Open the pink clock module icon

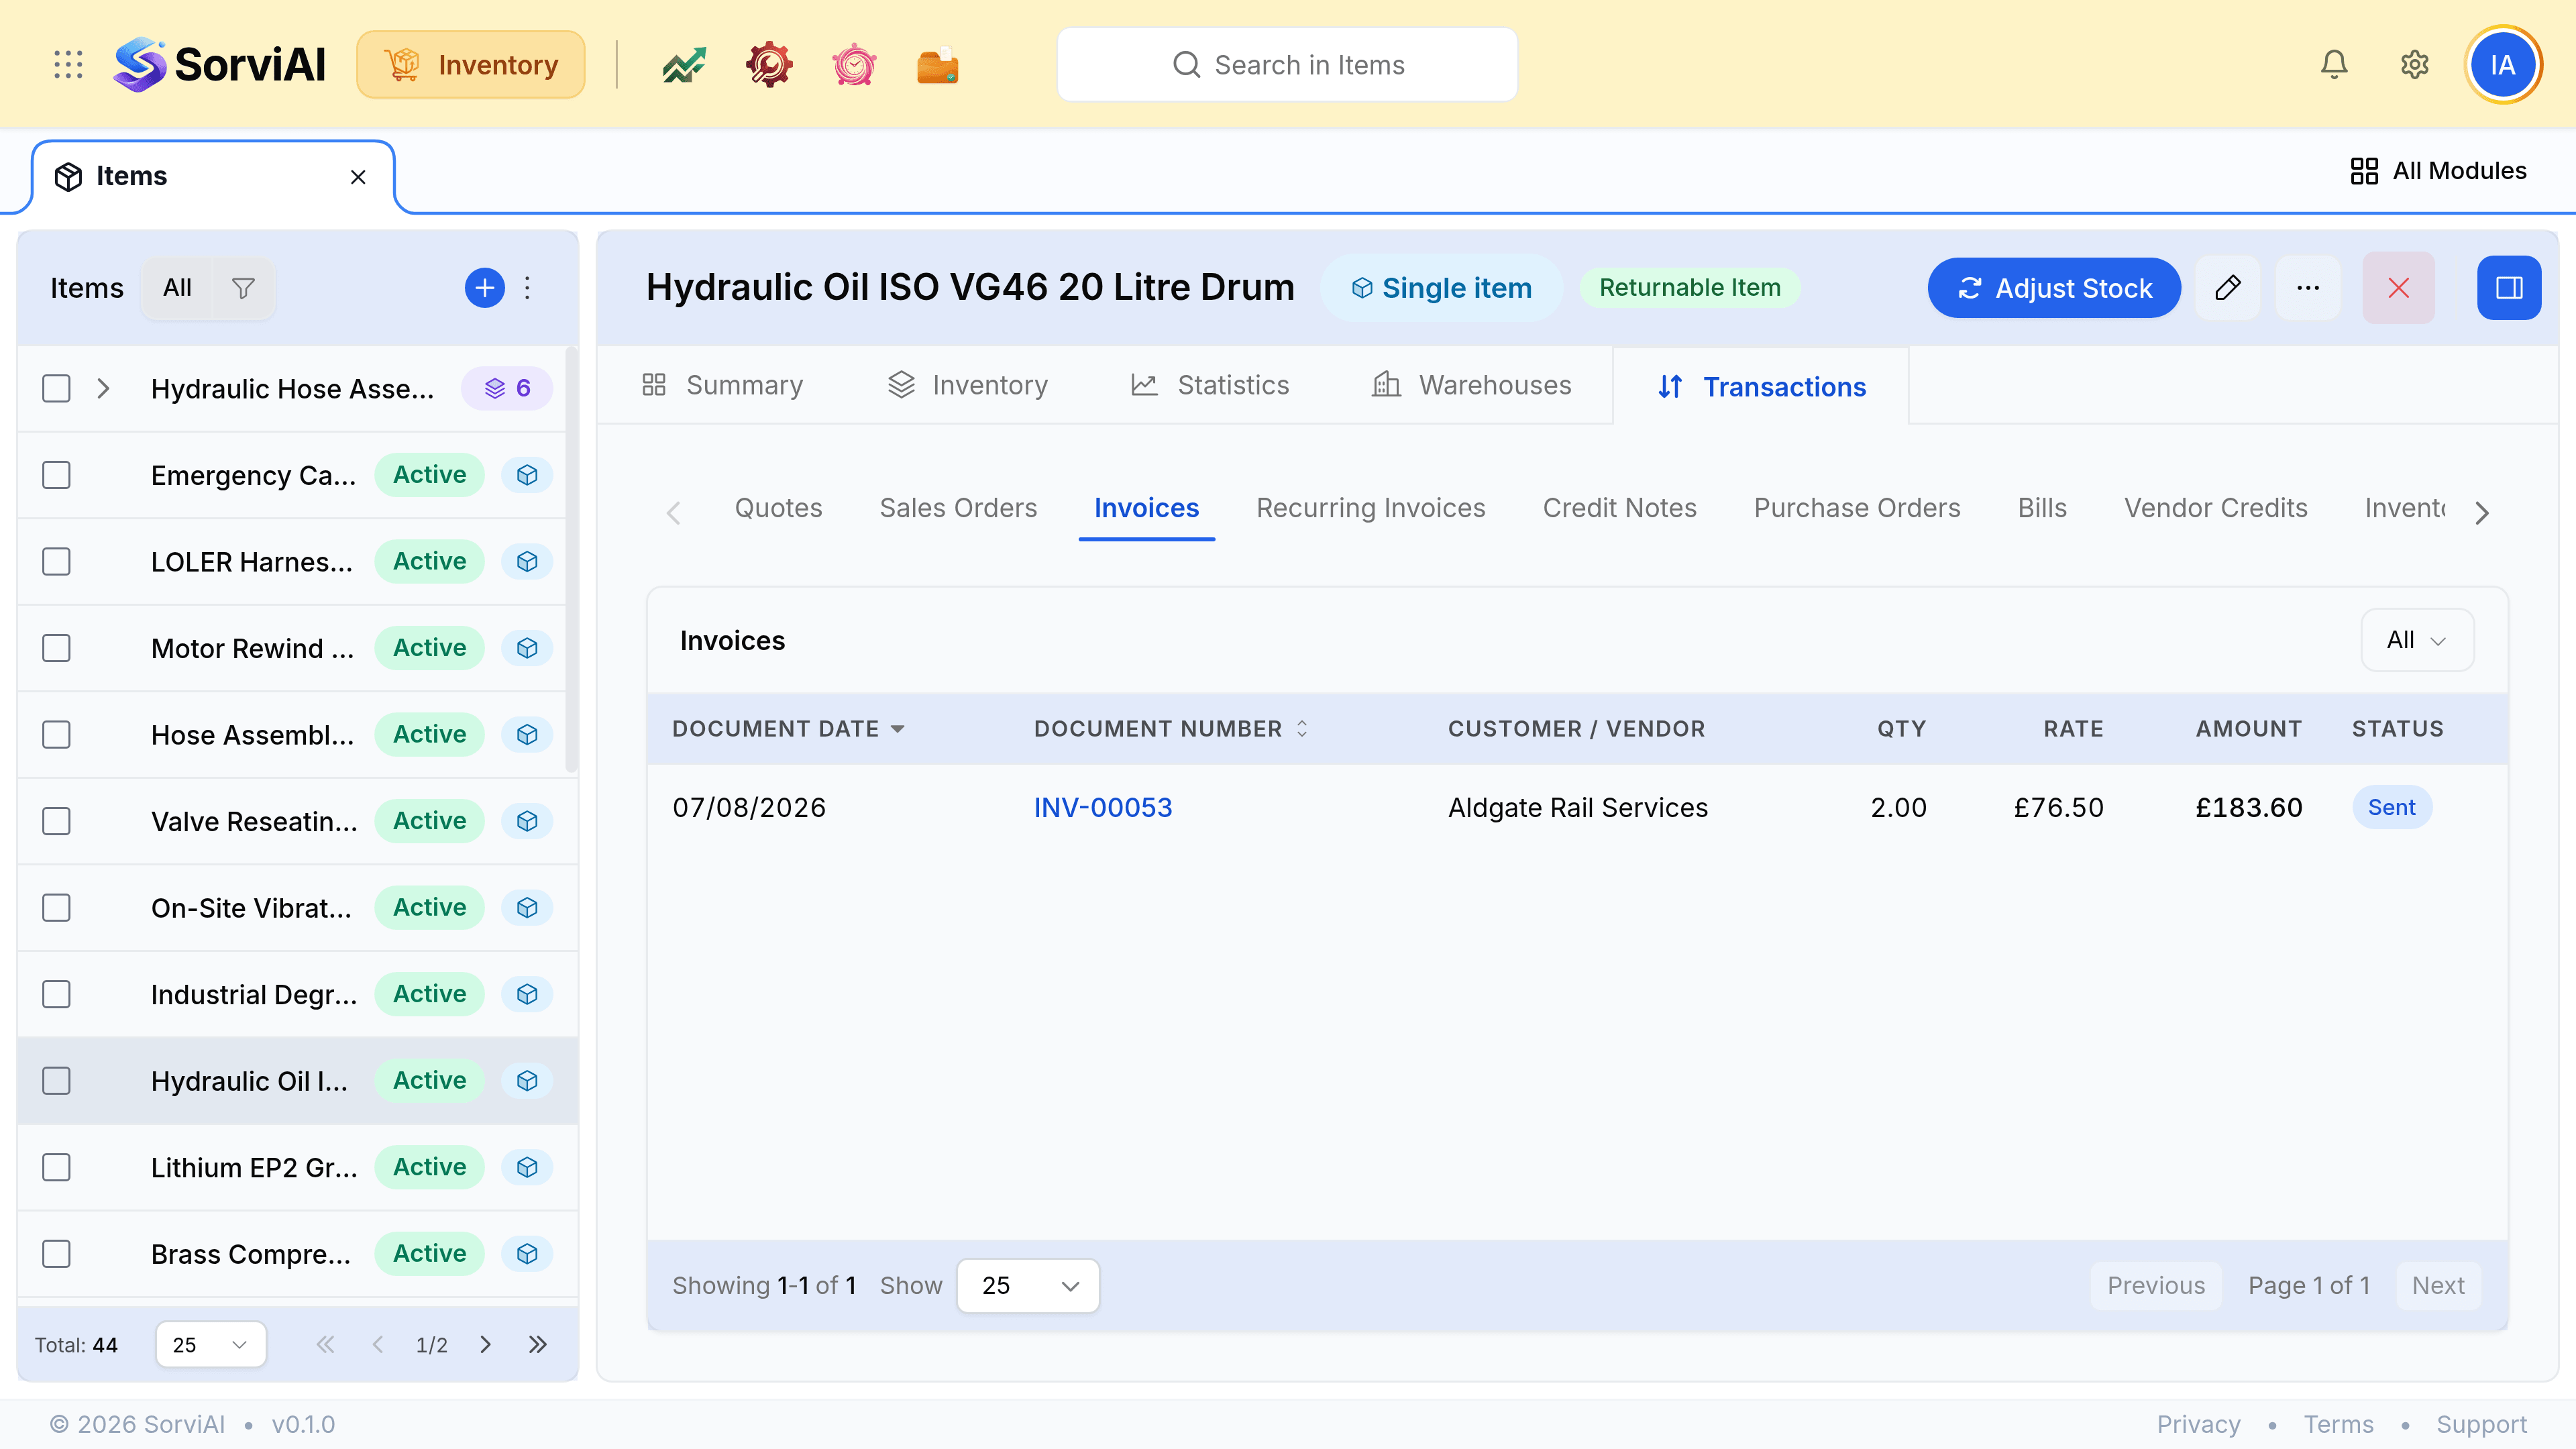(854, 65)
